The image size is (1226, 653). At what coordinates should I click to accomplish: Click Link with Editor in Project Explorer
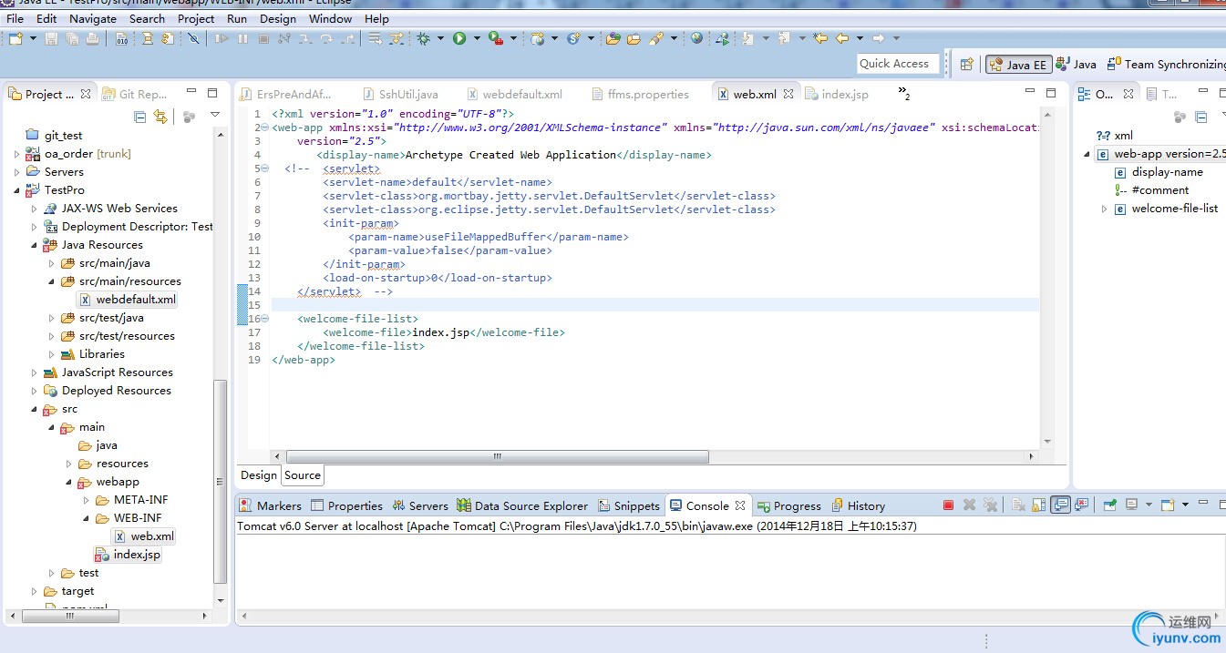[160, 117]
